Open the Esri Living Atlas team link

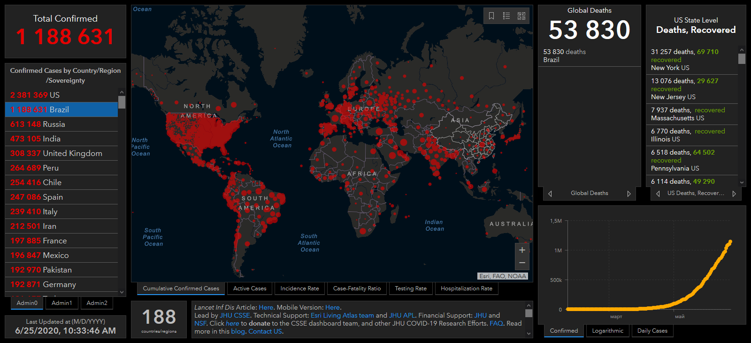[342, 316]
